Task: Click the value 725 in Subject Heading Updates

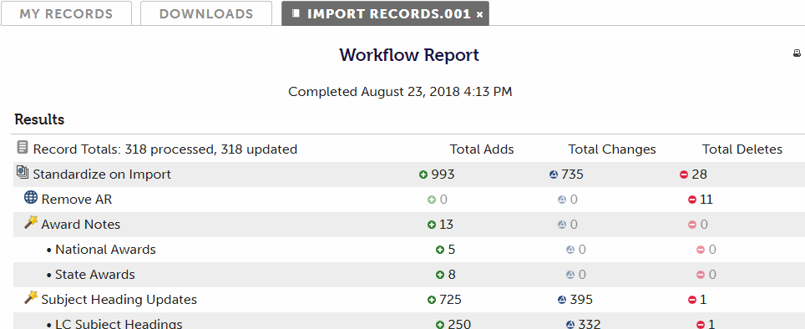Action: tap(451, 300)
